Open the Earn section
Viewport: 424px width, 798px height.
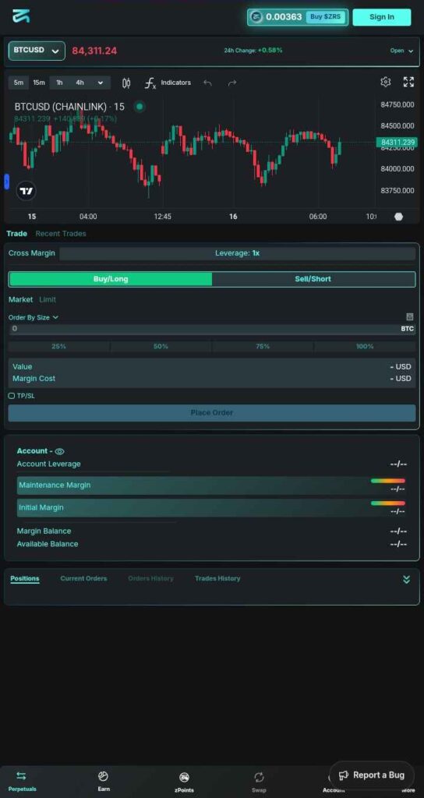[x=104, y=781]
